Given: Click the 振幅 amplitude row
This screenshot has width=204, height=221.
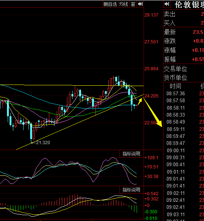Looking at the screenshot, I should click(x=184, y=59).
